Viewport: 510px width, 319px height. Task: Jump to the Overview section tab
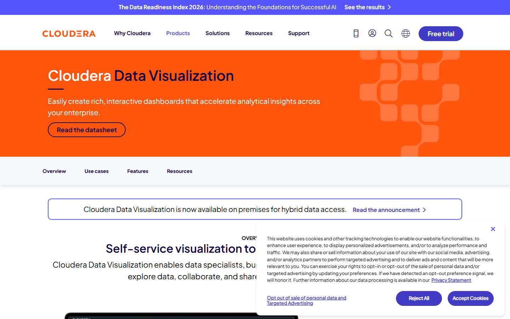click(54, 171)
